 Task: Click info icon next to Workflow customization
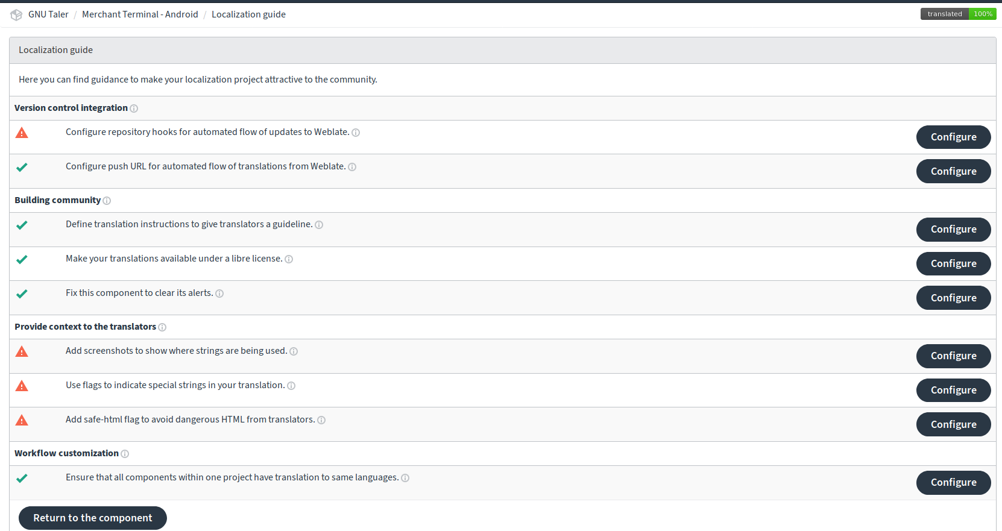tap(125, 454)
